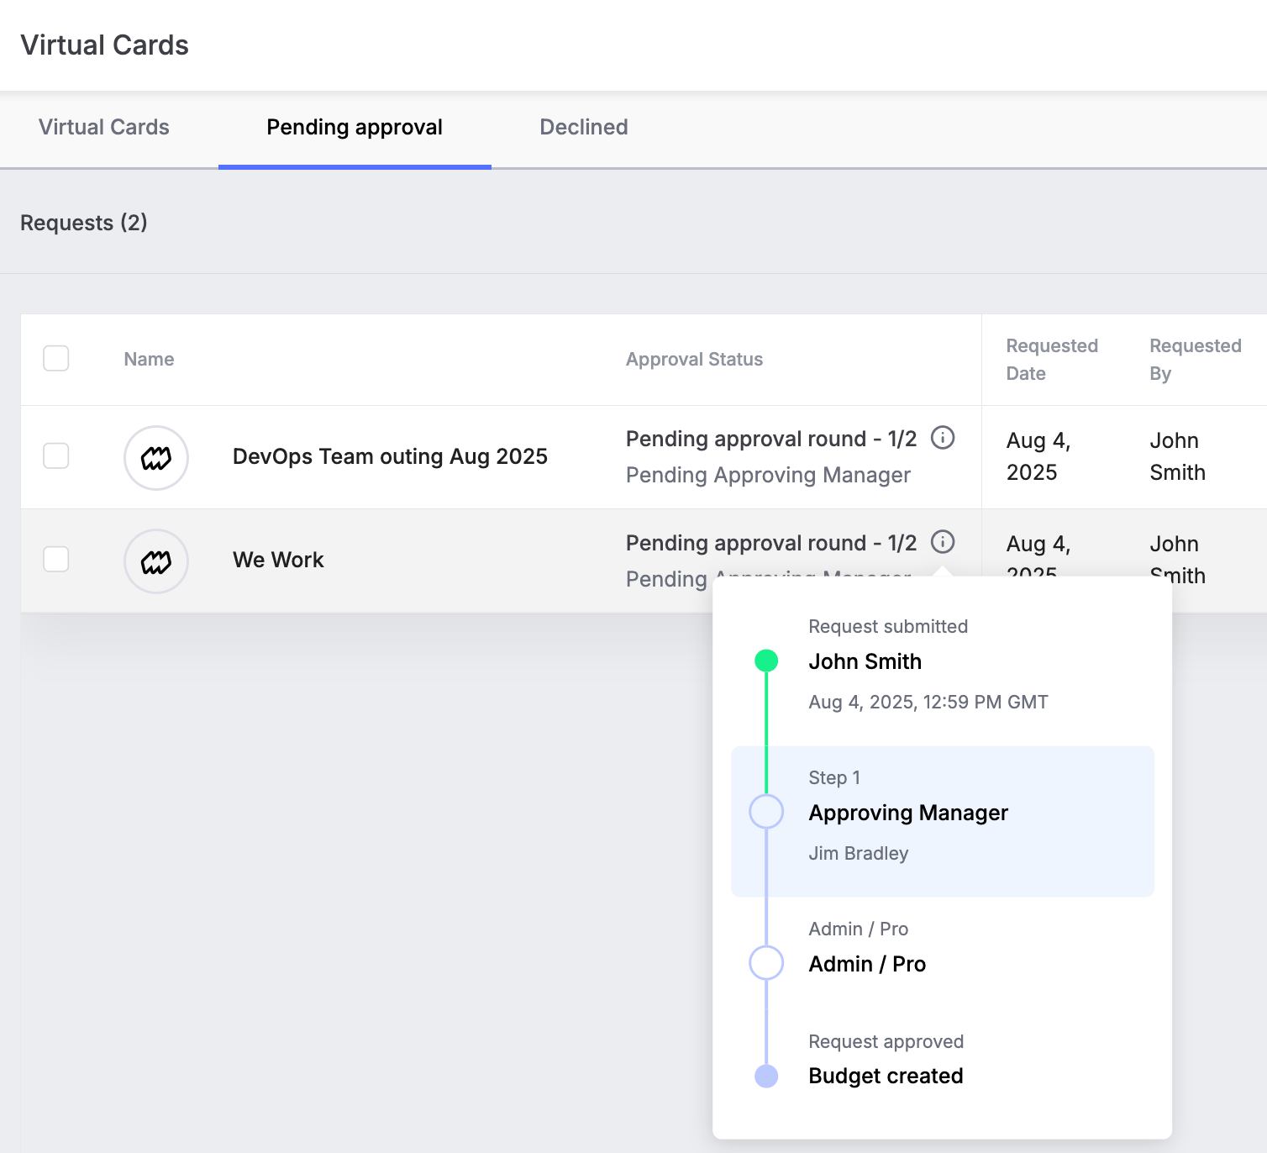Click green Request submitted timeline dot
The width and height of the screenshot is (1267, 1153).
(x=766, y=661)
